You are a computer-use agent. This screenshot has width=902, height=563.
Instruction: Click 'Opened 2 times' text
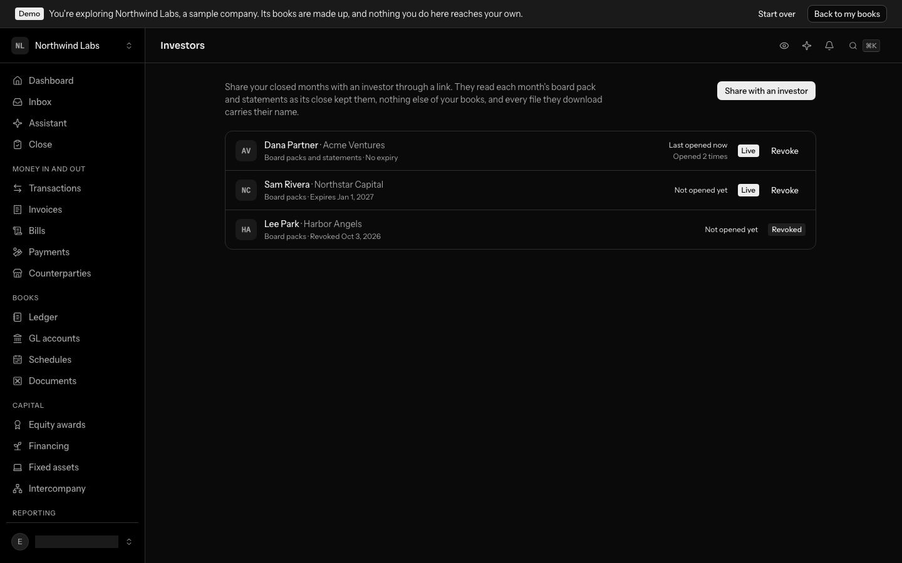pyautogui.click(x=700, y=156)
